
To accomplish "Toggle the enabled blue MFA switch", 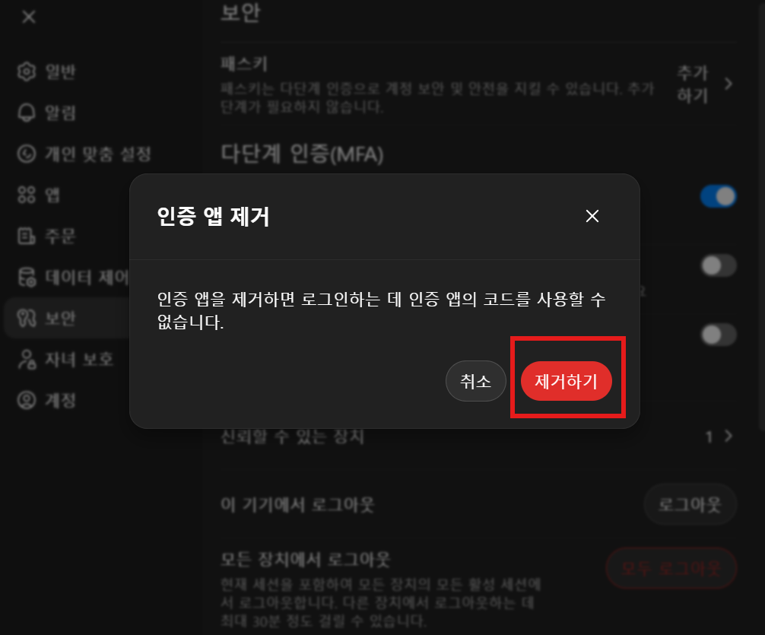I will 718,197.
